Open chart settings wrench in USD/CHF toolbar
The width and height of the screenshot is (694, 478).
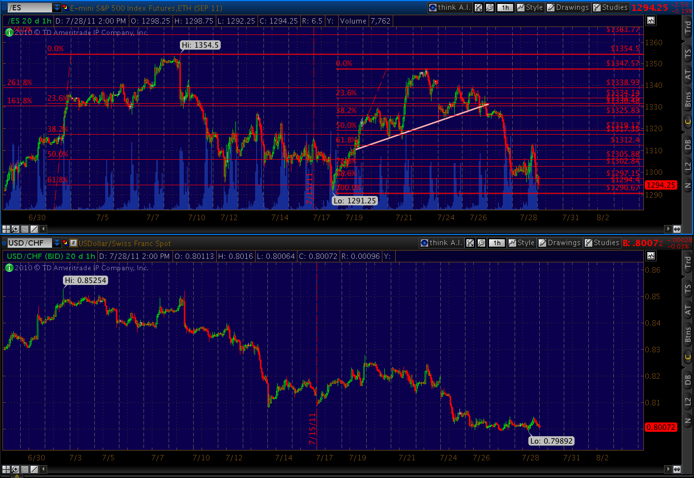[482, 243]
